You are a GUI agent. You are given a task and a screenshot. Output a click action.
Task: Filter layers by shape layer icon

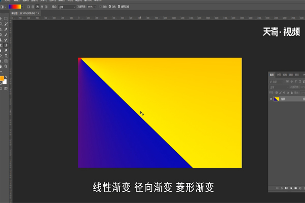coord(300,82)
